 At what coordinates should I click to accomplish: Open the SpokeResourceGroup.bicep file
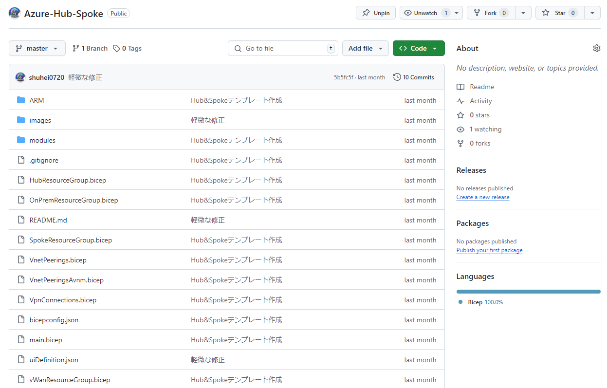(71, 240)
